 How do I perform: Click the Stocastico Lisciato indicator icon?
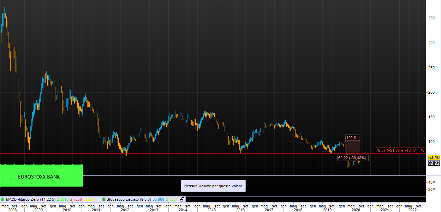104,199
